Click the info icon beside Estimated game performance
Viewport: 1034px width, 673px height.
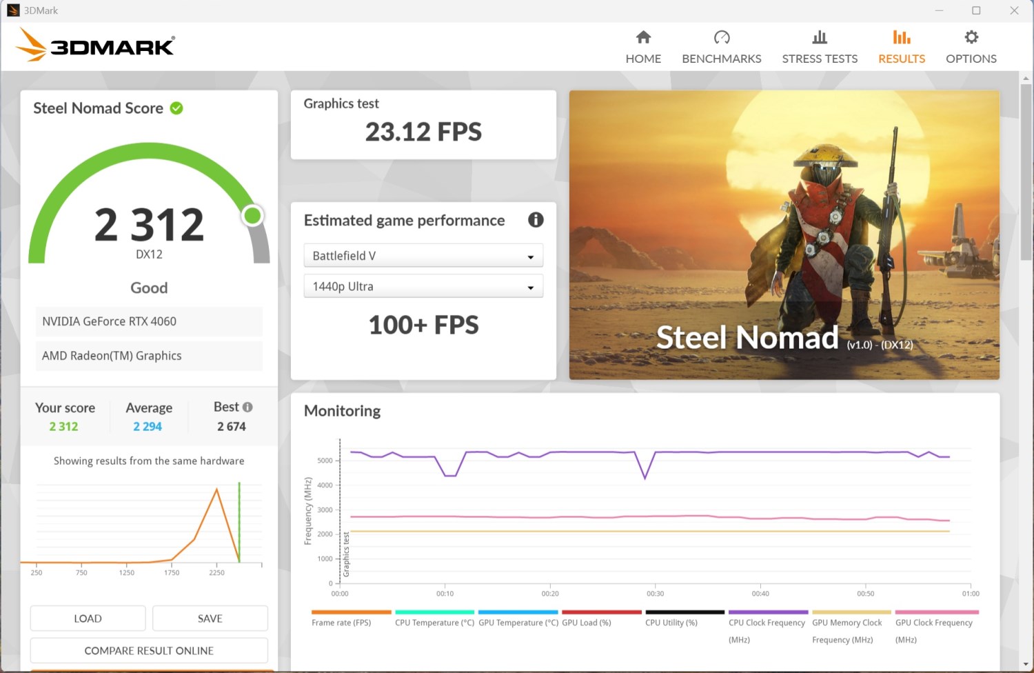pyautogui.click(x=536, y=220)
